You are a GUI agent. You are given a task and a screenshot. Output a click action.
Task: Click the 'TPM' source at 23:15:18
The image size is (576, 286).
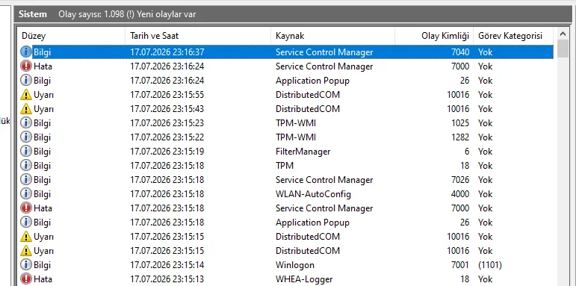(285, 166)
